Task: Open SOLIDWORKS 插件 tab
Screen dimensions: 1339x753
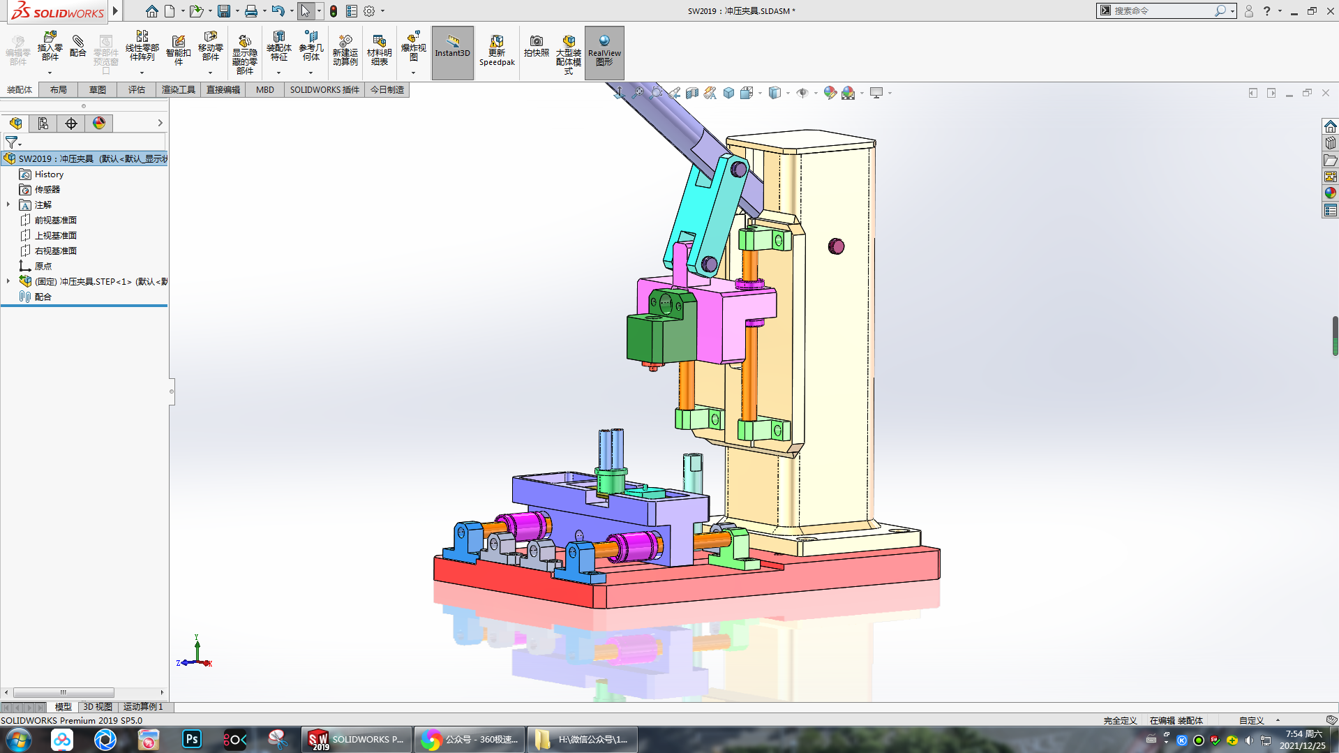Action: 324,90
